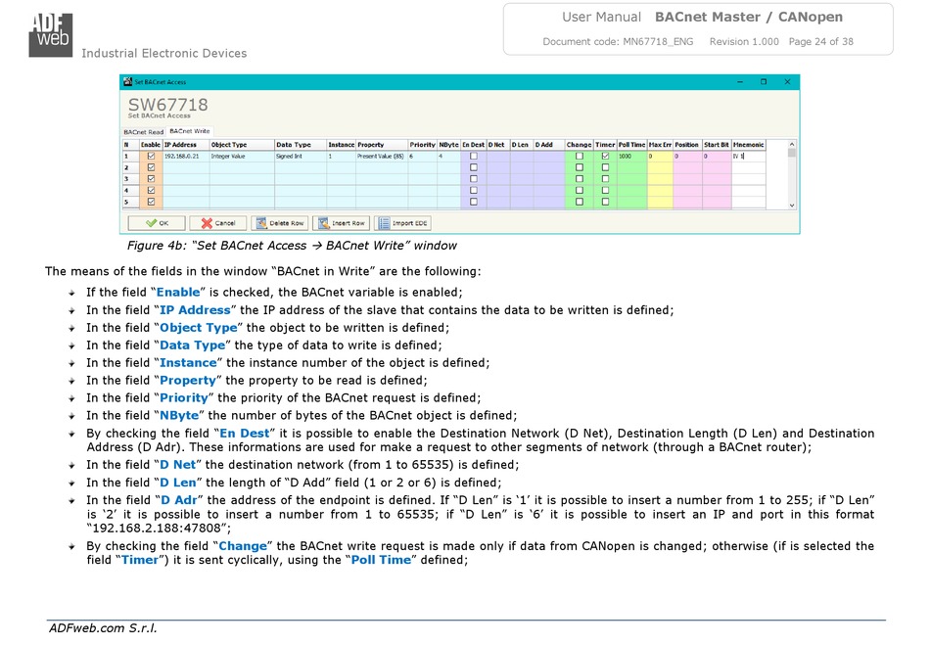Tick the Change checkbox in row 2
Viewport: 930px width, 645px height.
pyautogui.click(x=580, y=167)
